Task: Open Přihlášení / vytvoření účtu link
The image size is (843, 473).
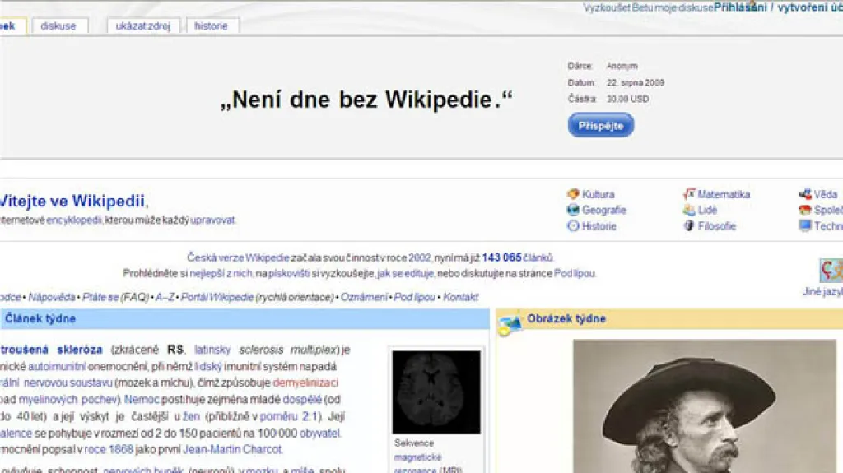Action: point(778,7)
